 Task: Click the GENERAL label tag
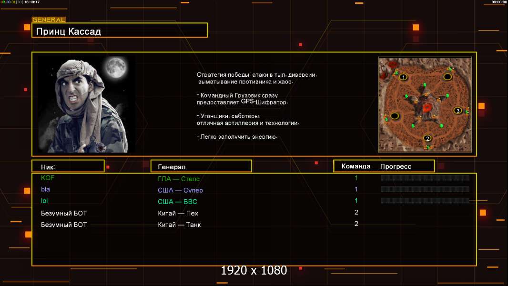coord(49,20)
